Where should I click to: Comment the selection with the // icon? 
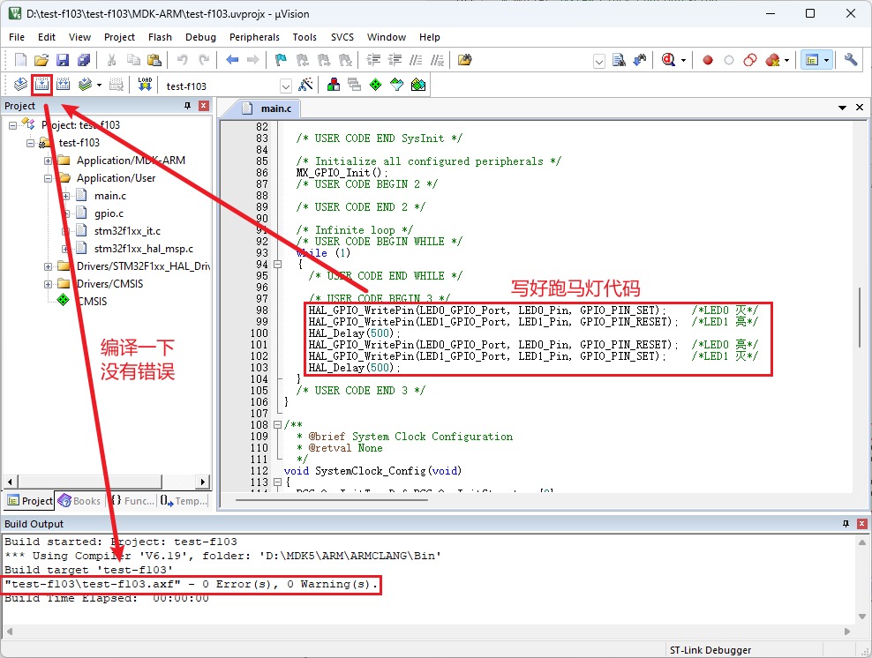click(416, 60)
